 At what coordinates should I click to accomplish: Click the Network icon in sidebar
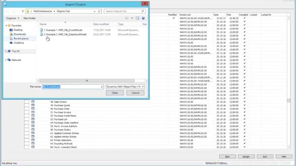(x=9, y=60)
